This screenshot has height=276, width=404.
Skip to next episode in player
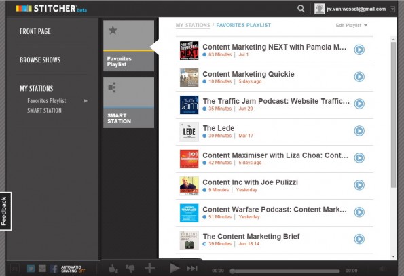tap(192, 269)
